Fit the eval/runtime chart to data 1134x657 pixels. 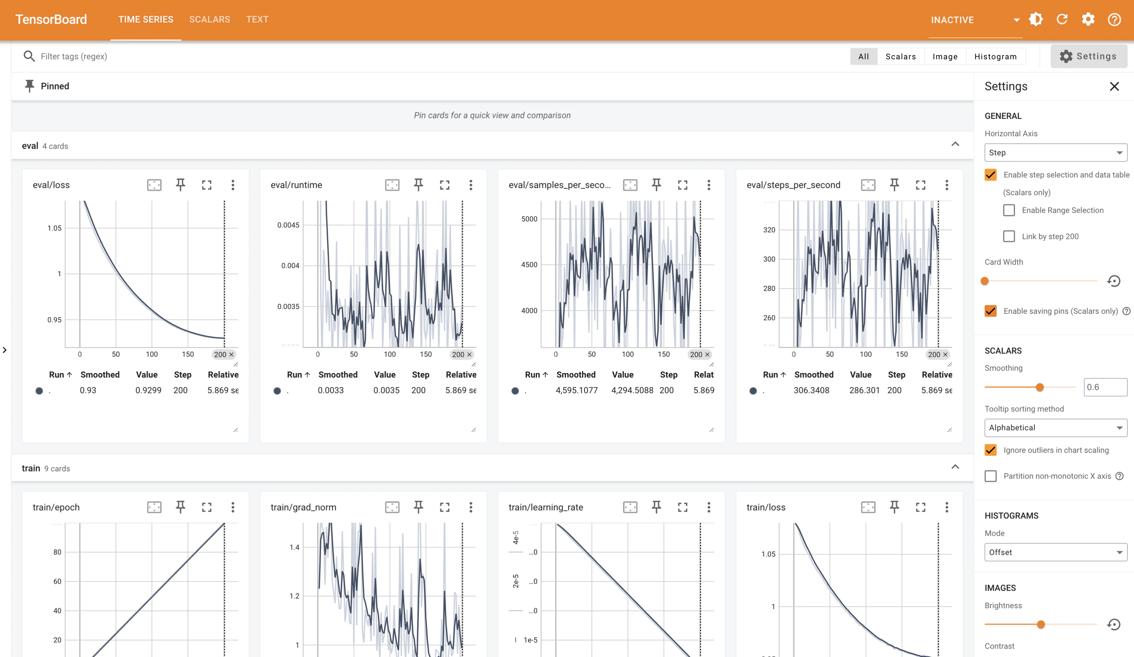[392, 185]
